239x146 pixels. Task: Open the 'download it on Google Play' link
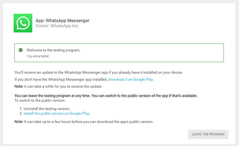pos(131,80)
